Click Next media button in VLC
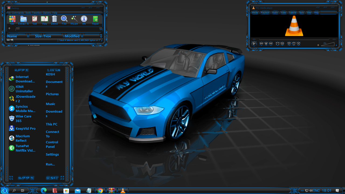Viewport: 345px width, 194px height. click(x=271, y=43)
